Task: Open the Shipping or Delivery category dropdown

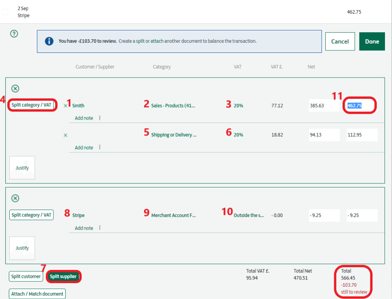Action: pos(173,135)
